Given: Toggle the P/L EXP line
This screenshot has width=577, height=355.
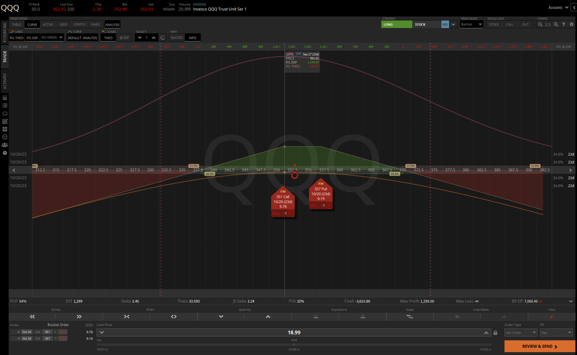Looking at the screenshot, I should point(32,38).
